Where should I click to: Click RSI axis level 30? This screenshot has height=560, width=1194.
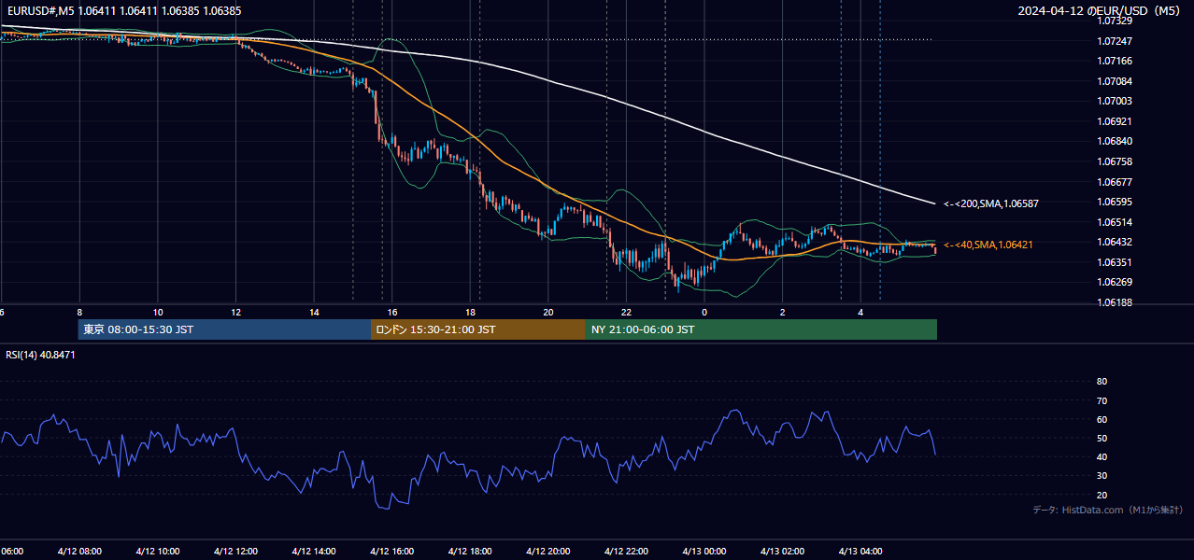pos(1102,475)
